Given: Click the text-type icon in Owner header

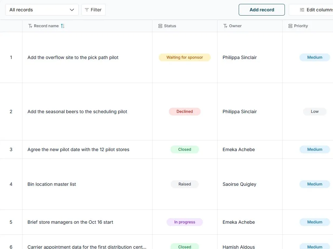Looking at the screenshot, I should (x=225, y=26).
